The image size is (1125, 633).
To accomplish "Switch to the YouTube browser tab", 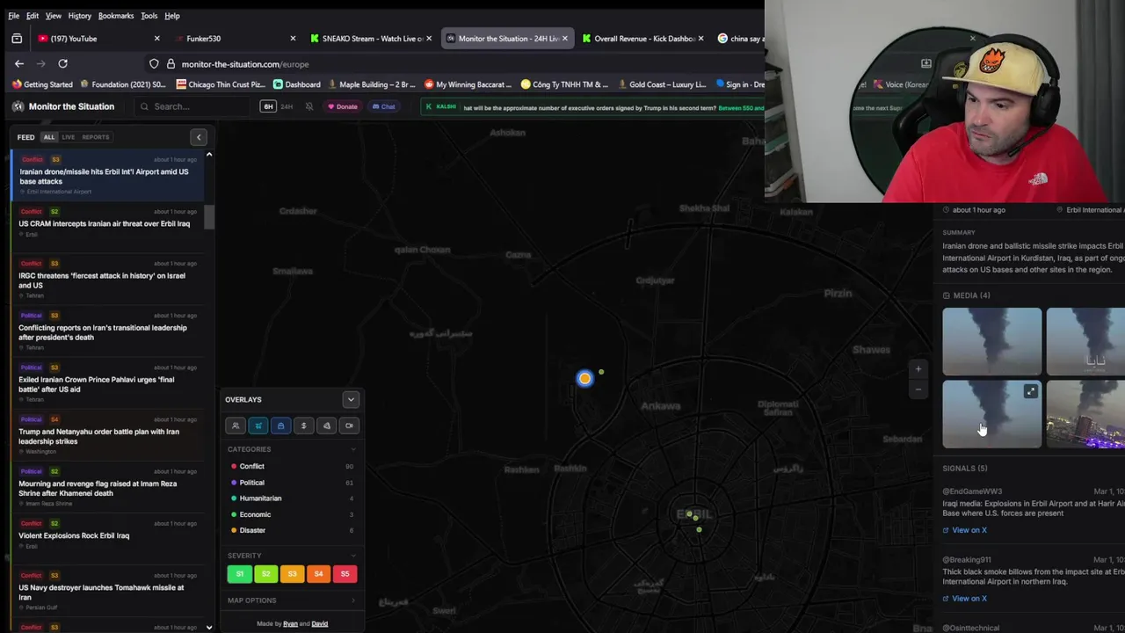I will [x=98, y=39].
